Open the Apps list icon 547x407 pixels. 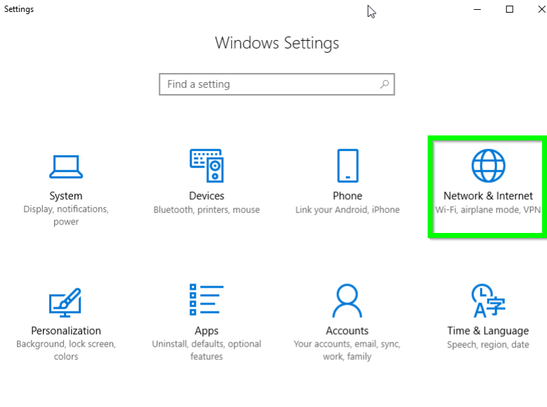pyautogui.click(x=206, y=300)
